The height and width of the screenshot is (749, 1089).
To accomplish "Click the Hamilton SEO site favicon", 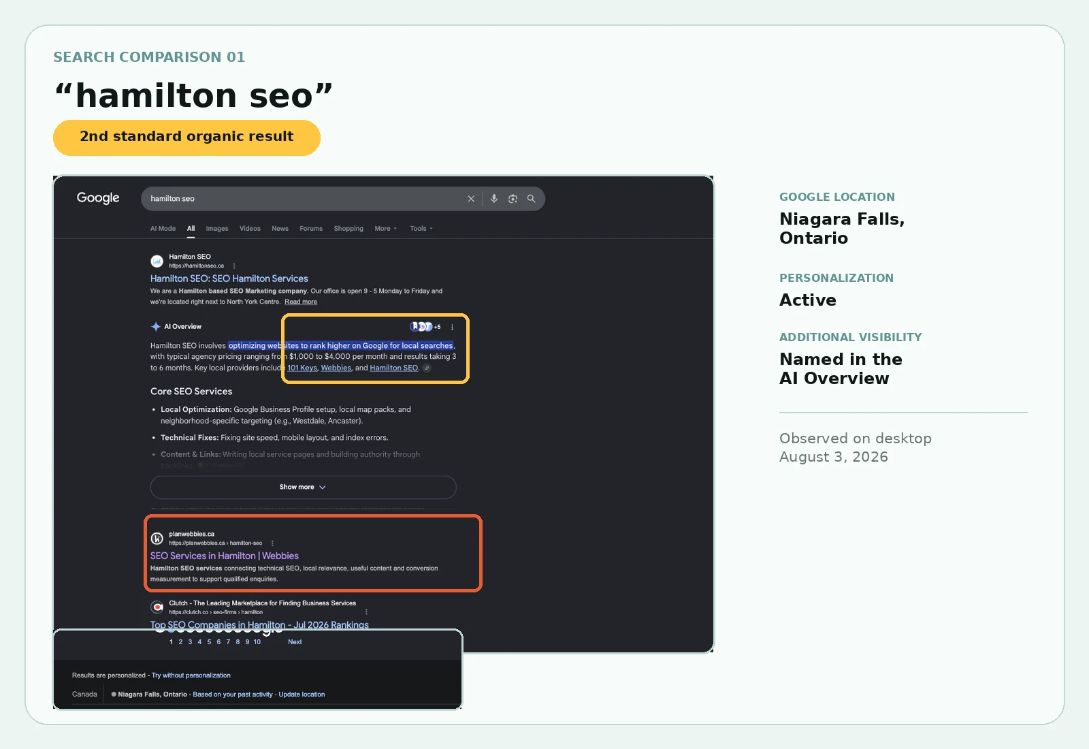I will (157, 261).
